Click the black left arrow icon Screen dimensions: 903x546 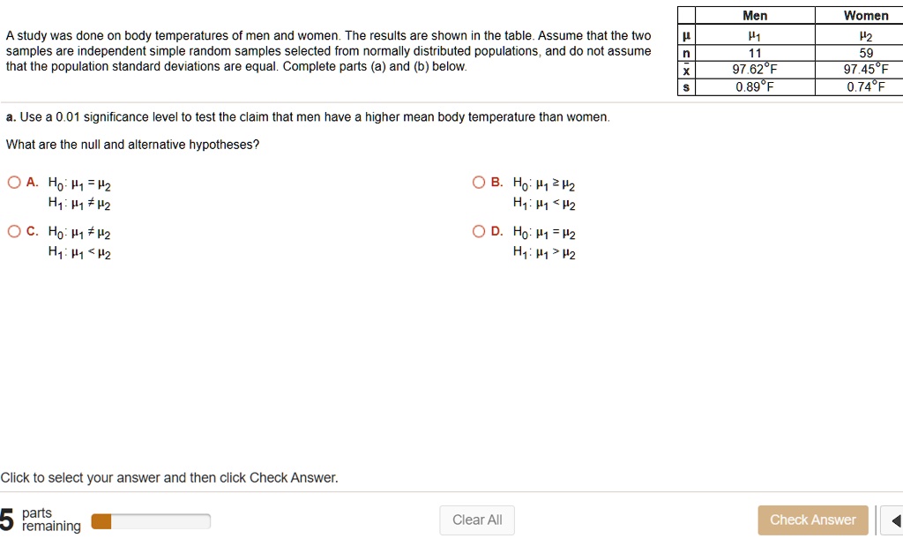pos(896,520)
